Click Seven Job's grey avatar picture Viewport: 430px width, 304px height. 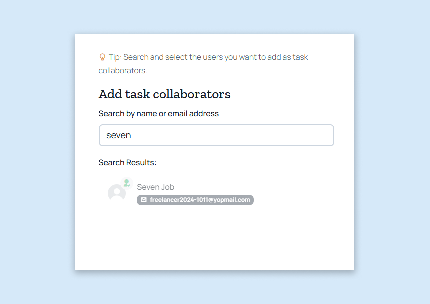tap(117, 193)
